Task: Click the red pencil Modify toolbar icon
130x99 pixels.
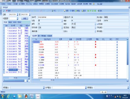Action: [7, 11]
